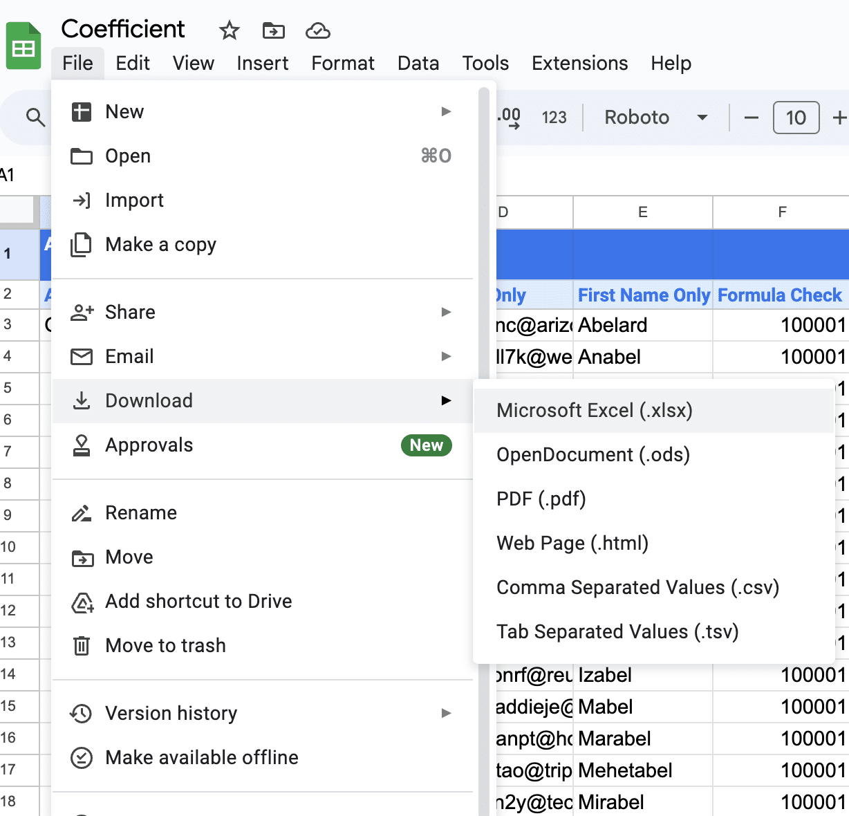This screenshot has width=849, height=816.
Task: Open the Format menu
Action: pyautogui.click(x=343, y=63)
